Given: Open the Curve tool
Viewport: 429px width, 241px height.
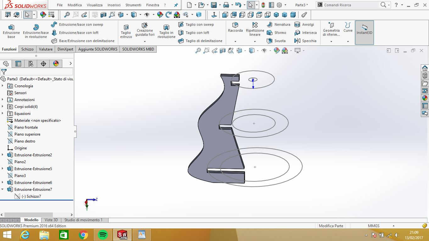Looking at the screenshot, I should click(x=348, y=28).
